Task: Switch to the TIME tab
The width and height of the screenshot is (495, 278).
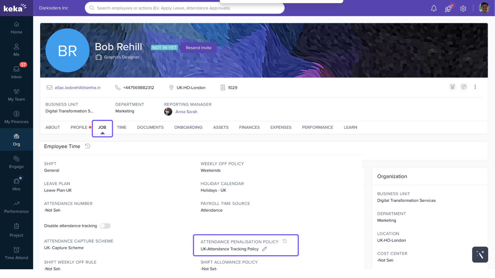Action: point(121,127)
